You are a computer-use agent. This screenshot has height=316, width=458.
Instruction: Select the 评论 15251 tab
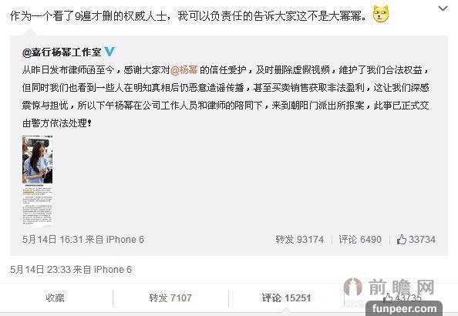[x=286, y=298]
